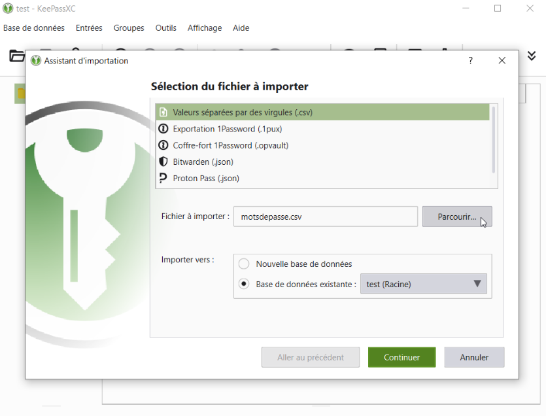The image size is (546, 416).
Task: Open the Aide menu
Action: pyautogui.click(x=241, y=28)
